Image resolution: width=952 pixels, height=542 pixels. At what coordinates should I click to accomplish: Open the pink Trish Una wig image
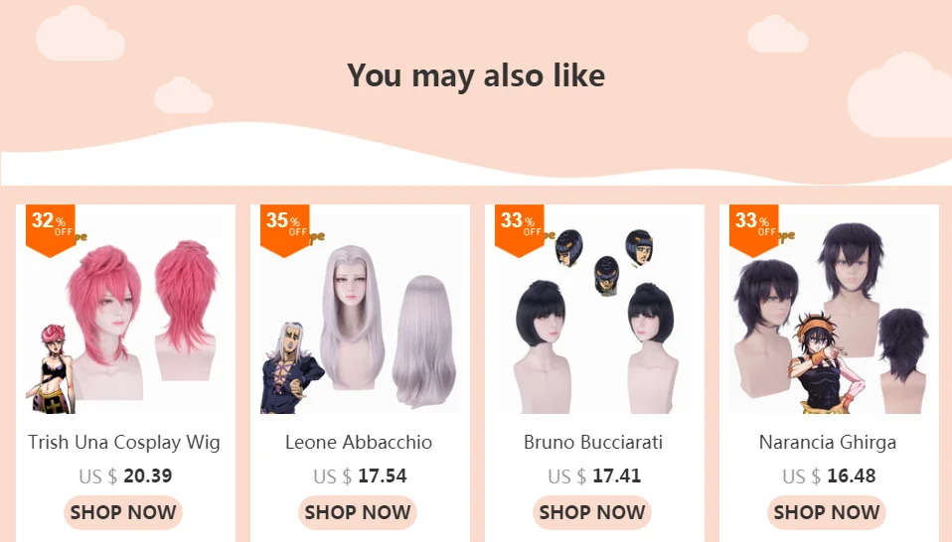click(x=125, y=314)
